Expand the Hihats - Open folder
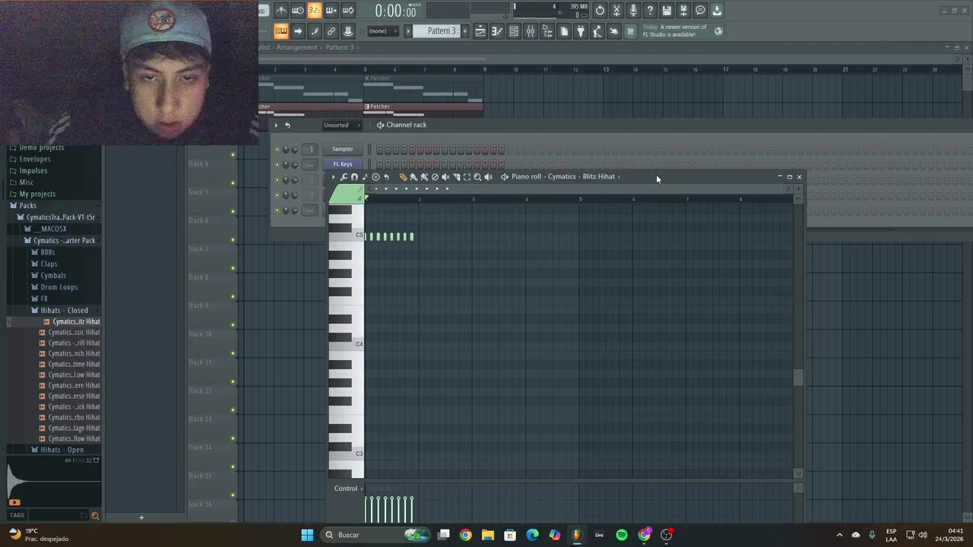The image size is (973, 547). tap(62, 450)
